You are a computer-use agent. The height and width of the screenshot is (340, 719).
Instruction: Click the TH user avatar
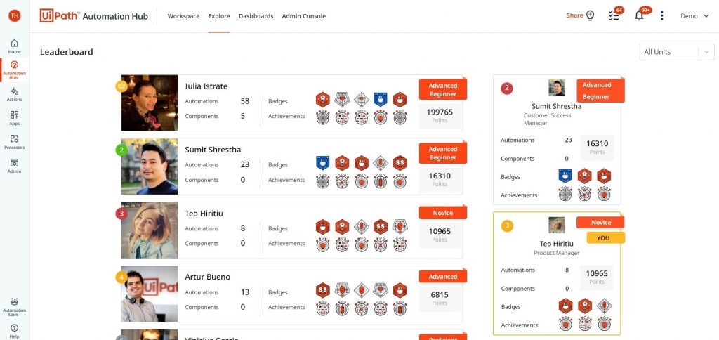14,15
